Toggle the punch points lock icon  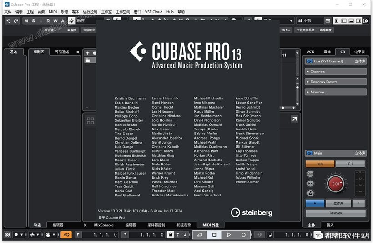[x=171, y=235]
